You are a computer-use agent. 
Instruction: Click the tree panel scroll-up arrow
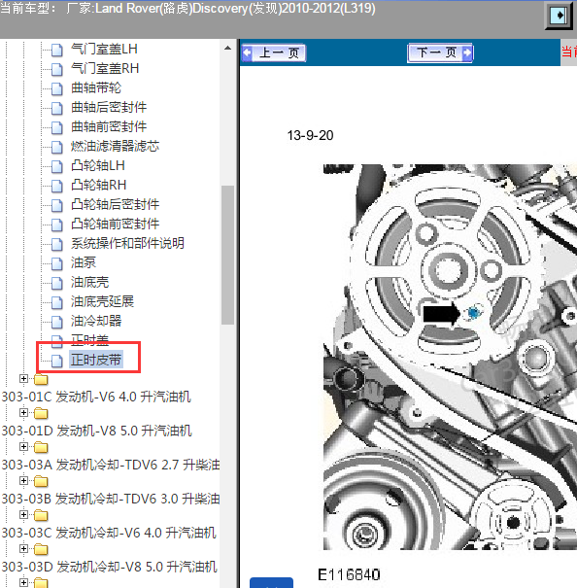tap(227, 48)
